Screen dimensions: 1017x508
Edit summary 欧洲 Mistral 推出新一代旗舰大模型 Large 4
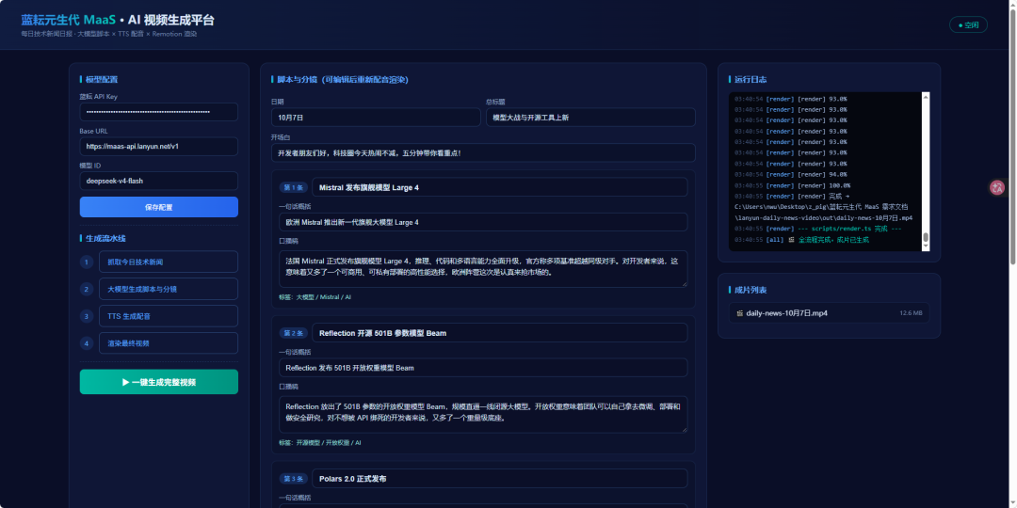[x=483, y=222]
